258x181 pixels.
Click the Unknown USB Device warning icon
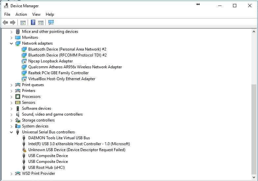(24, 150)
